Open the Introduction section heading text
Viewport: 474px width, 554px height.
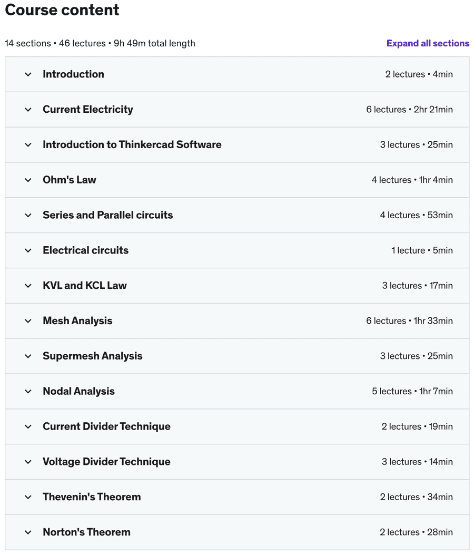click(73, 74)
